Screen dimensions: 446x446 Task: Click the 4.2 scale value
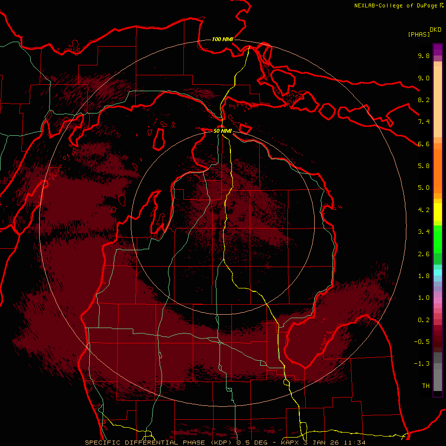click(424, 210)
